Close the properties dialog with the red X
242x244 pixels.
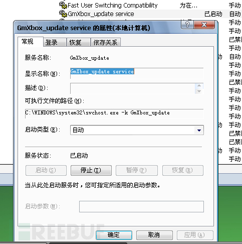(x=204, y=25)
